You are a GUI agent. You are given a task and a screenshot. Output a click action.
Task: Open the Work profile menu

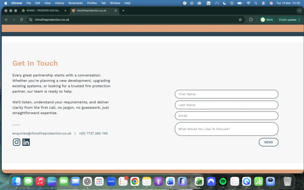coord(267,20)
